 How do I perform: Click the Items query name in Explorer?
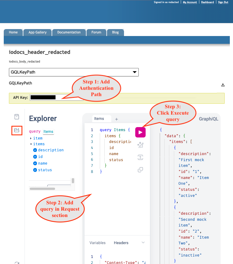click(x=48, y=131)
